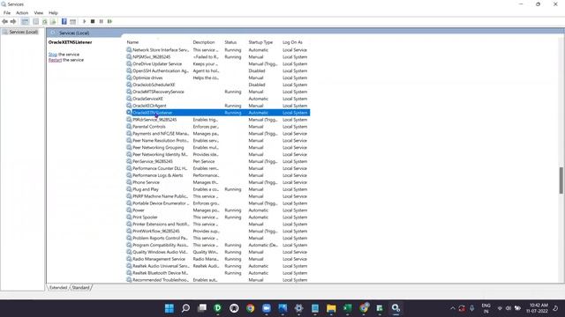The height and width of the screenshot is (317, 565).
Task: Click gear icon of Print Spooler row
Action: pyautogui.click(x=129, y=217)
